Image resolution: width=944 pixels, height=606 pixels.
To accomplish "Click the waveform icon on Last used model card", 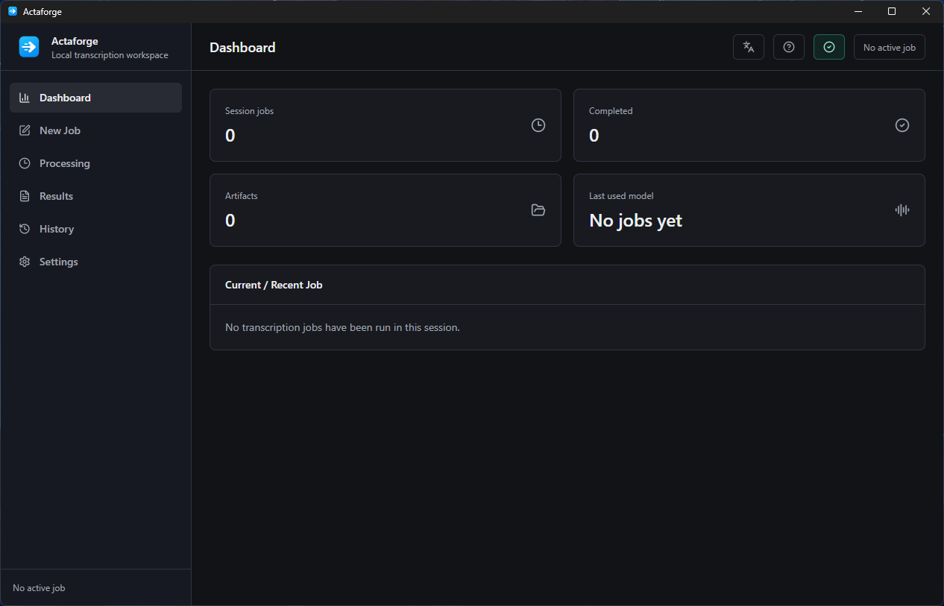I will [902, 210].
